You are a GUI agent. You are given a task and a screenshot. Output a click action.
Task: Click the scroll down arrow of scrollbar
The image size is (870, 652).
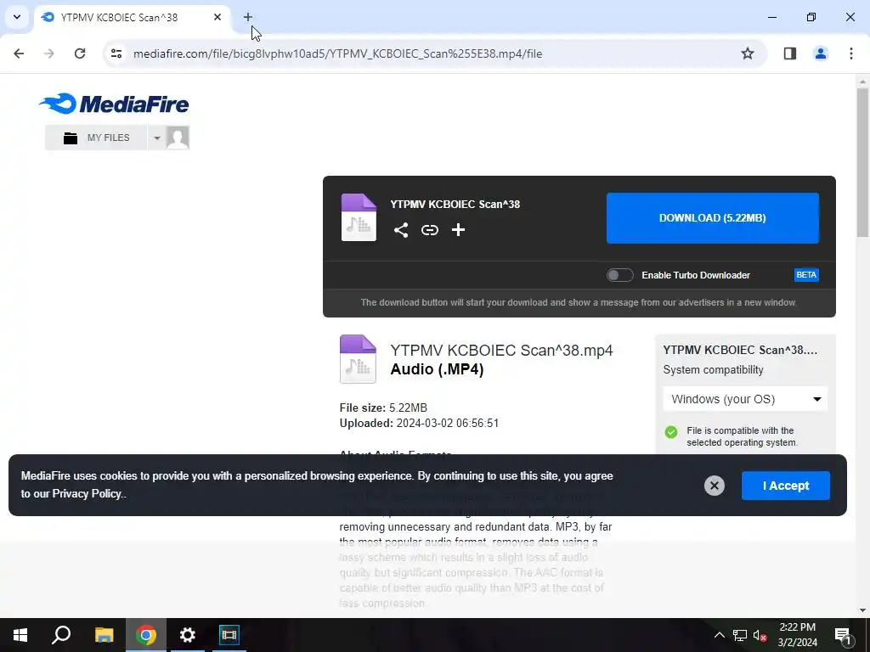pyautogui.click(x=862, y=610)
